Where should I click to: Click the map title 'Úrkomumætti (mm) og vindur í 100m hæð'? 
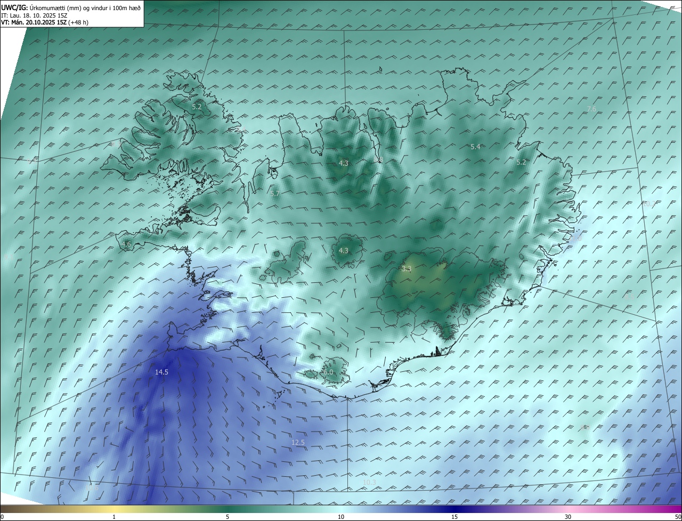[85, 7]
